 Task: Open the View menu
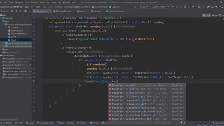click(x=11, y=2)
